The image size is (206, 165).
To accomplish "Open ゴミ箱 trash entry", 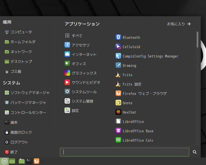I will tap(13, 71).
